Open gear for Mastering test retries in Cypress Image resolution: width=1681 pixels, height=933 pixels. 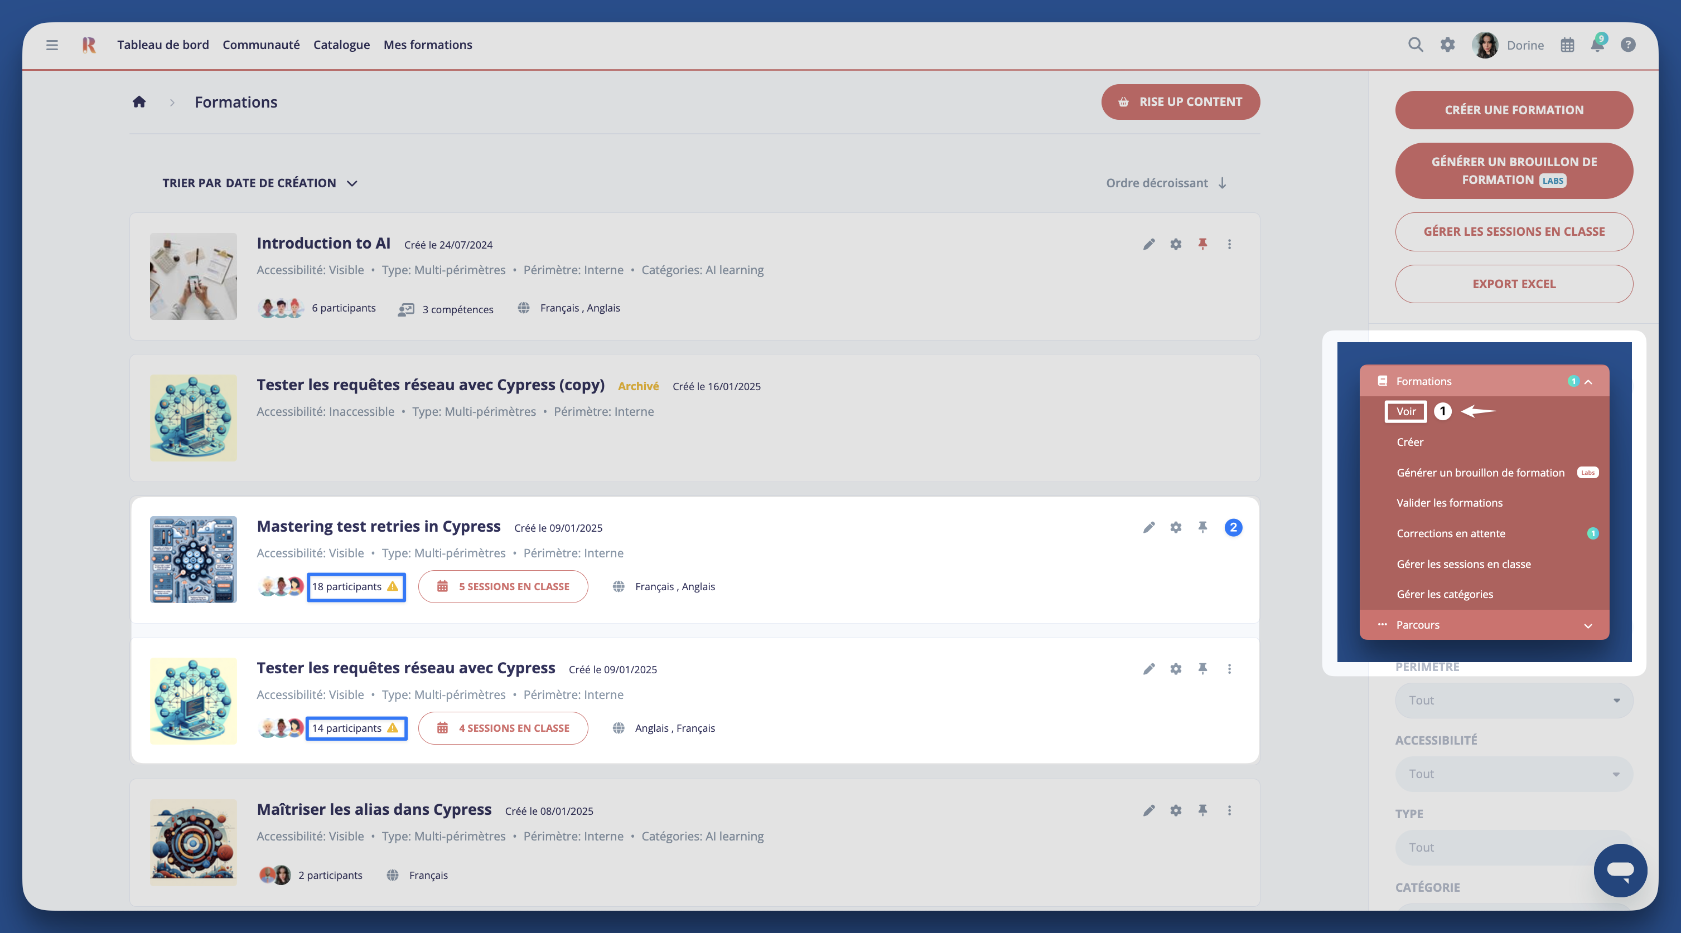point(1175,527)
